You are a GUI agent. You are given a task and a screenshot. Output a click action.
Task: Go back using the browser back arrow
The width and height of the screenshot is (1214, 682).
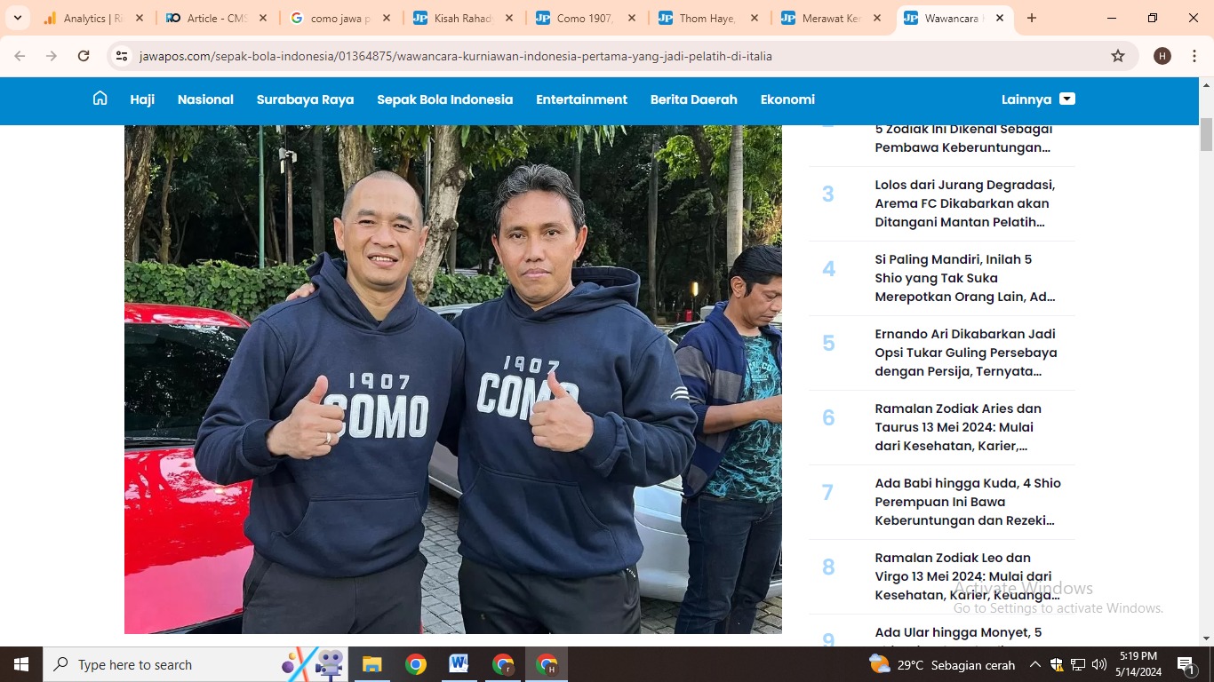[x=20, y=56]
